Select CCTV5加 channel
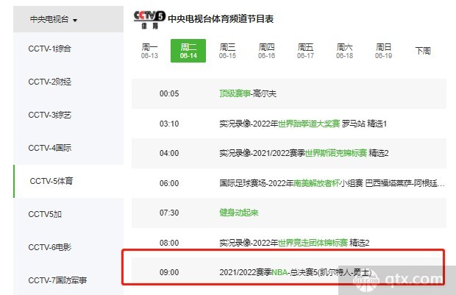Screen dimensions: 456x295 (45, 214)
